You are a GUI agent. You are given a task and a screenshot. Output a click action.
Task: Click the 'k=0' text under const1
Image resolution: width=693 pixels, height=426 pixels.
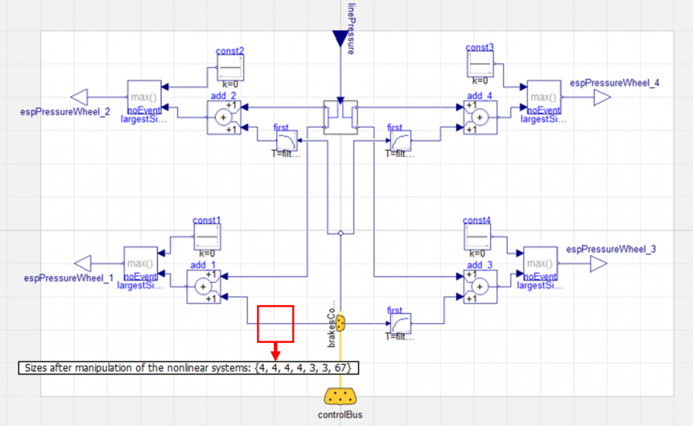(x=207, y=254)
